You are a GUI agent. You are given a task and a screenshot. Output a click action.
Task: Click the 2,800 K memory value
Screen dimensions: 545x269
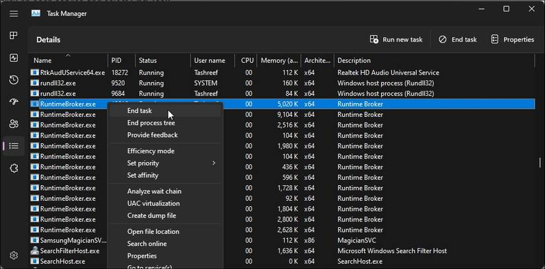[x=287, y=219]
